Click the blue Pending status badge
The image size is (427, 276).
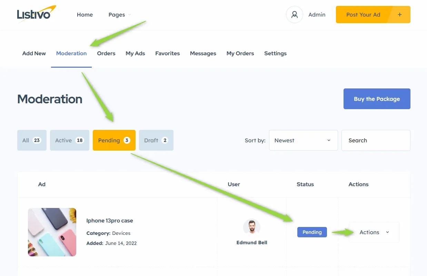[312, 232]
